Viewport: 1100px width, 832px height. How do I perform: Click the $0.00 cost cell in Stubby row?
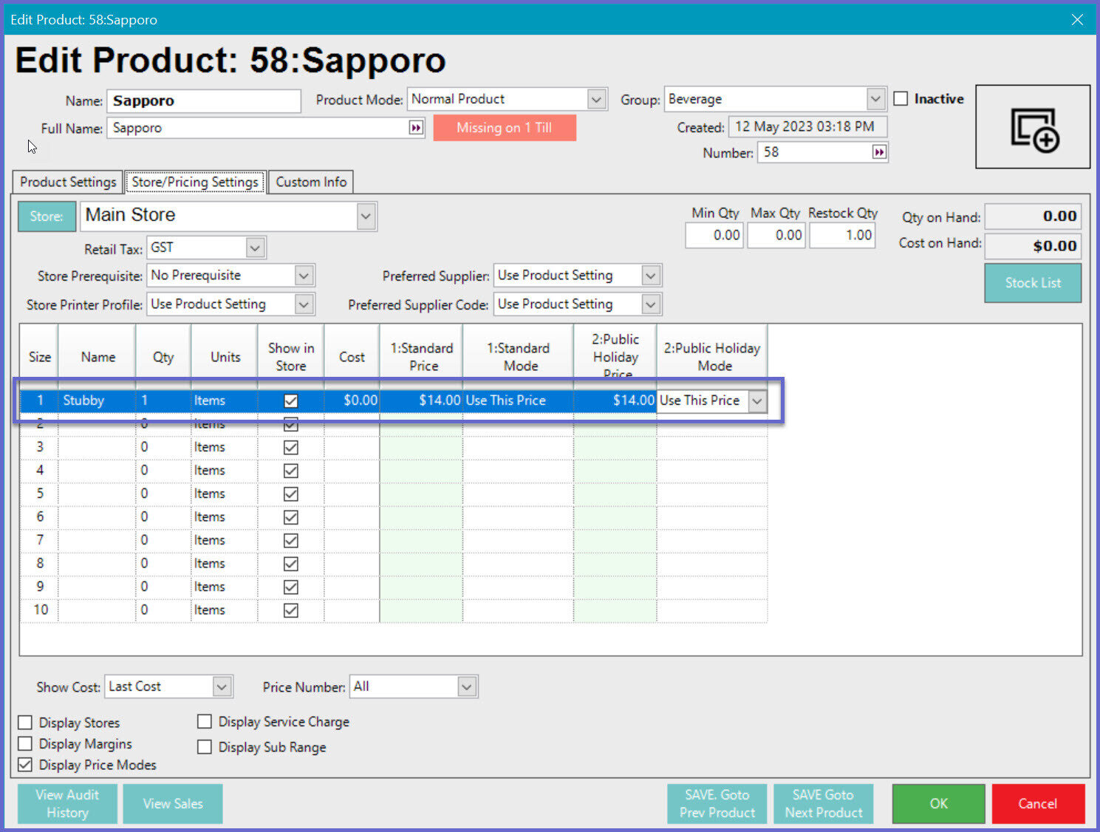coord(352,400)
